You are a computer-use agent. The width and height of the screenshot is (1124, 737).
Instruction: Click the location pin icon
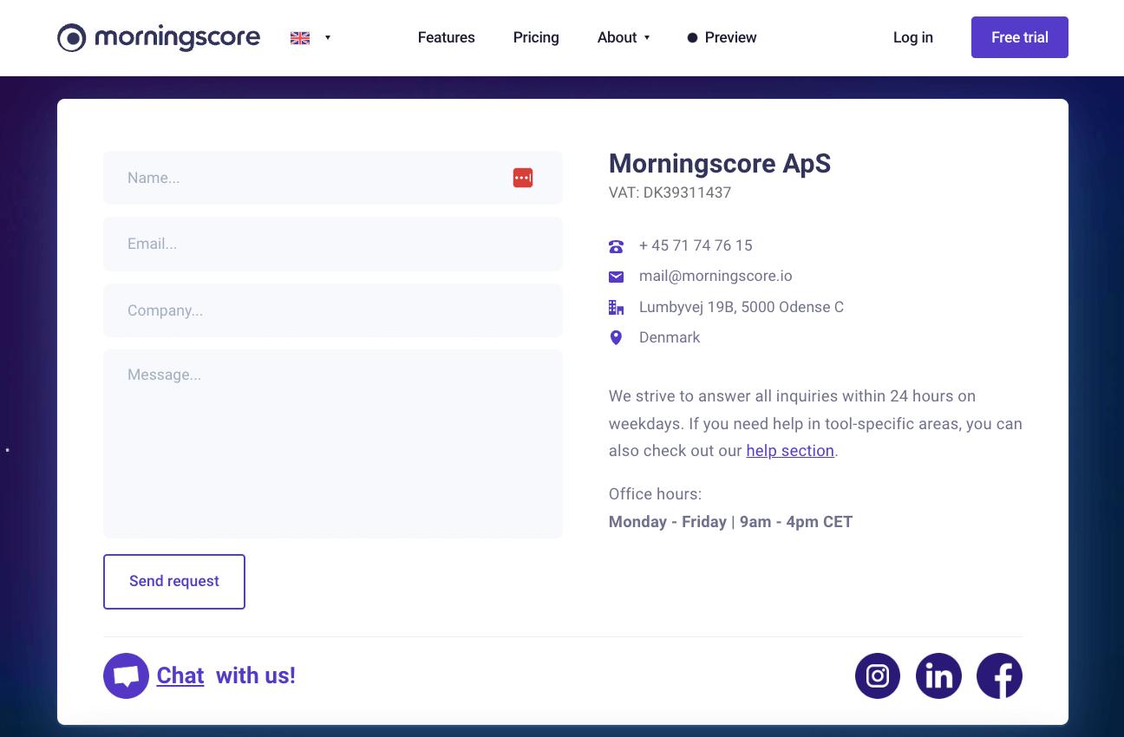coord(616,337)
